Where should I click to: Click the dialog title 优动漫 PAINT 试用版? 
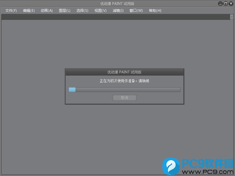[x=125, y=72]
